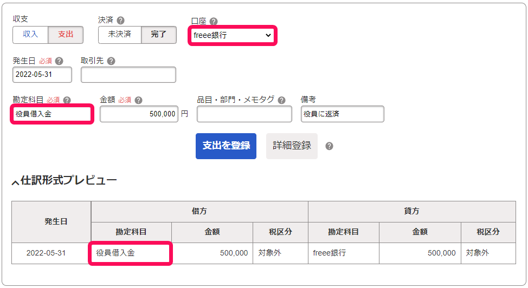Click freee銀行 cell in preview table
Viewport: 528px width, 288px height.
coord(344,253)
